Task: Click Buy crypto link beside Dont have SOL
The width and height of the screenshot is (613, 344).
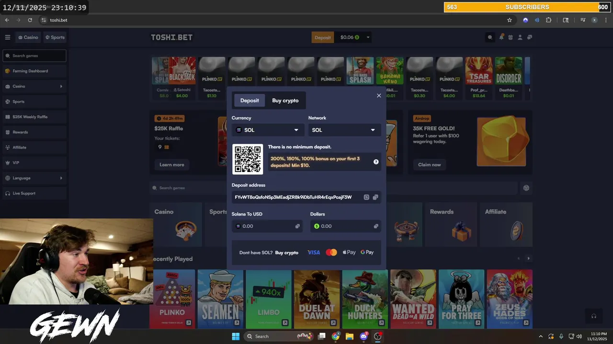Action: 287,253
